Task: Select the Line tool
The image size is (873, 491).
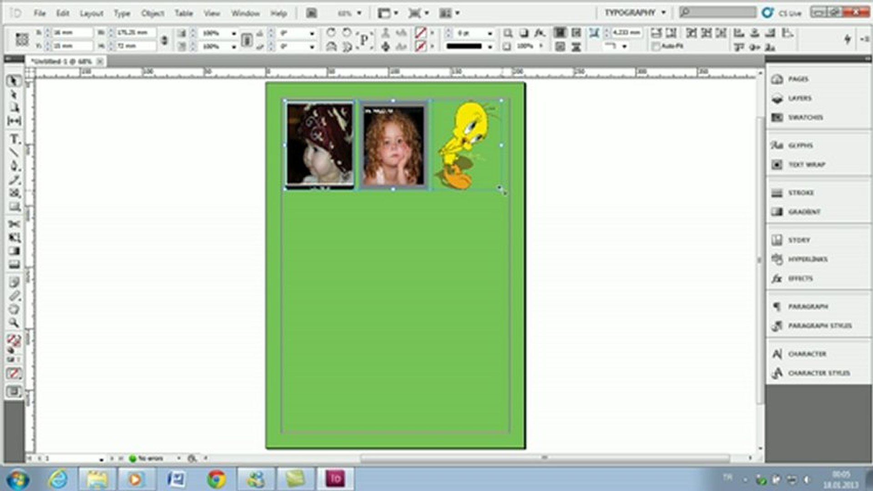Action: tap(14, 152)
